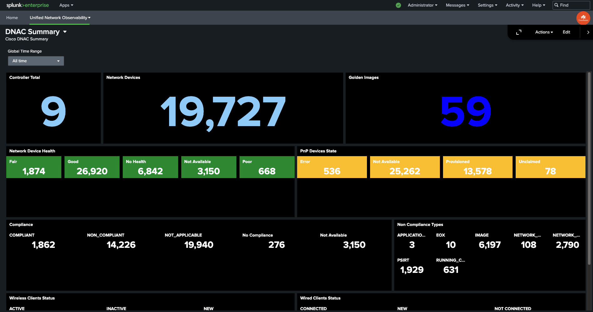Open the Messages dropdown
Image resolution: width=593 pixels, height=312 pixels.
(x=457, y=5)
